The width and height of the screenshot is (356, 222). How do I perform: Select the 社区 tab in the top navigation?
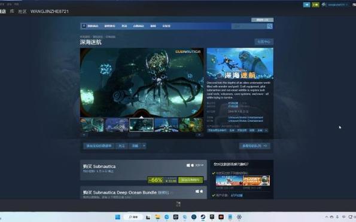pyautogui.click(x=22, y=11)
